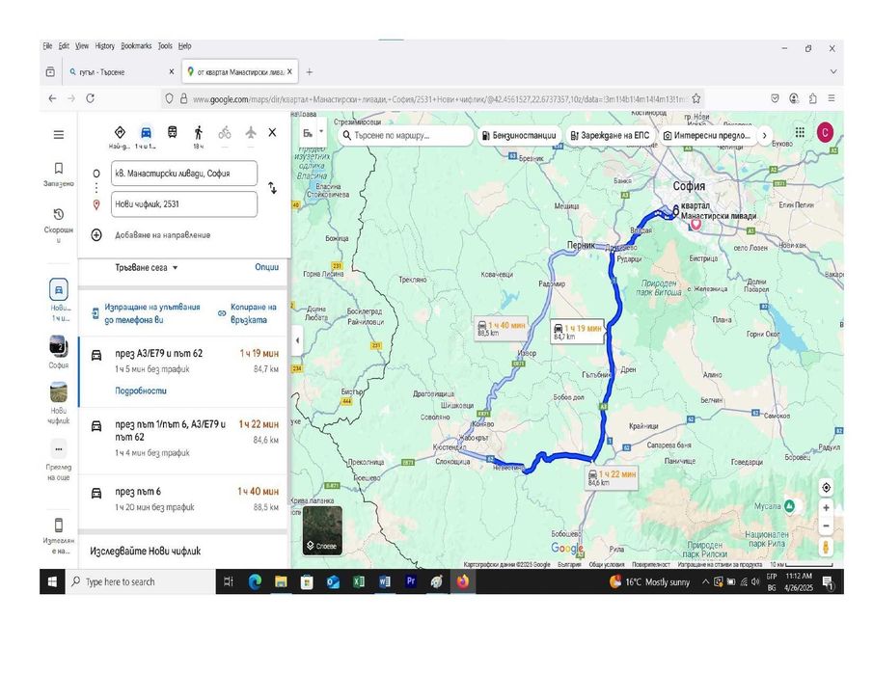Image resolution: width=873 pixels, height=674 pixels.
Task: Click the search along route field
Action: pos(405,135)
